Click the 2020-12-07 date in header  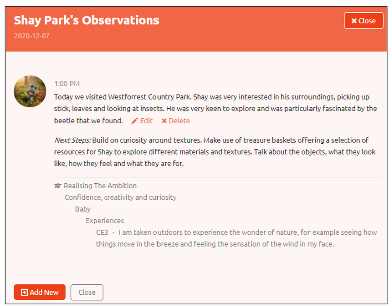pos(32,36)
